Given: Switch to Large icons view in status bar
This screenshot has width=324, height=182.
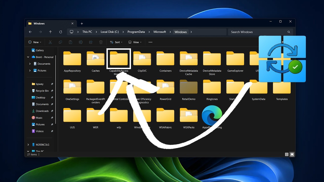Looking at the screenshot, I should click(x=292, y=154).
